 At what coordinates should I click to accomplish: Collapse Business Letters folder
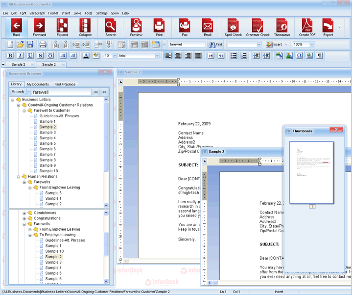coord(13,100)
